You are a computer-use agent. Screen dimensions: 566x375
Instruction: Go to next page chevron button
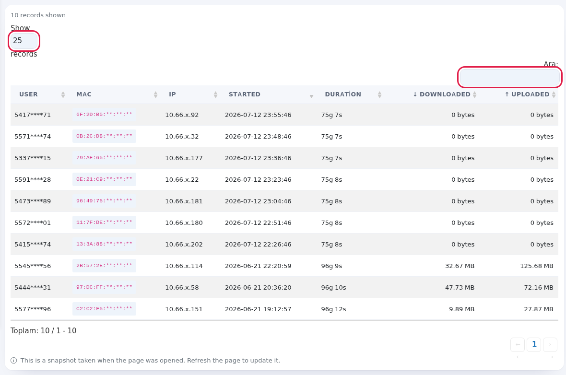(x=550, y=345)
